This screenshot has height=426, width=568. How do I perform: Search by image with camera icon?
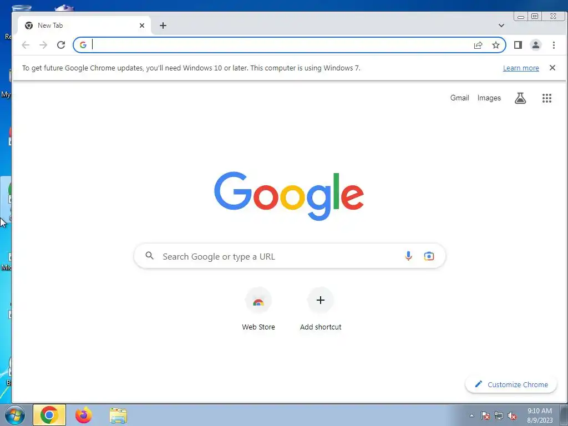coord(429,256)
